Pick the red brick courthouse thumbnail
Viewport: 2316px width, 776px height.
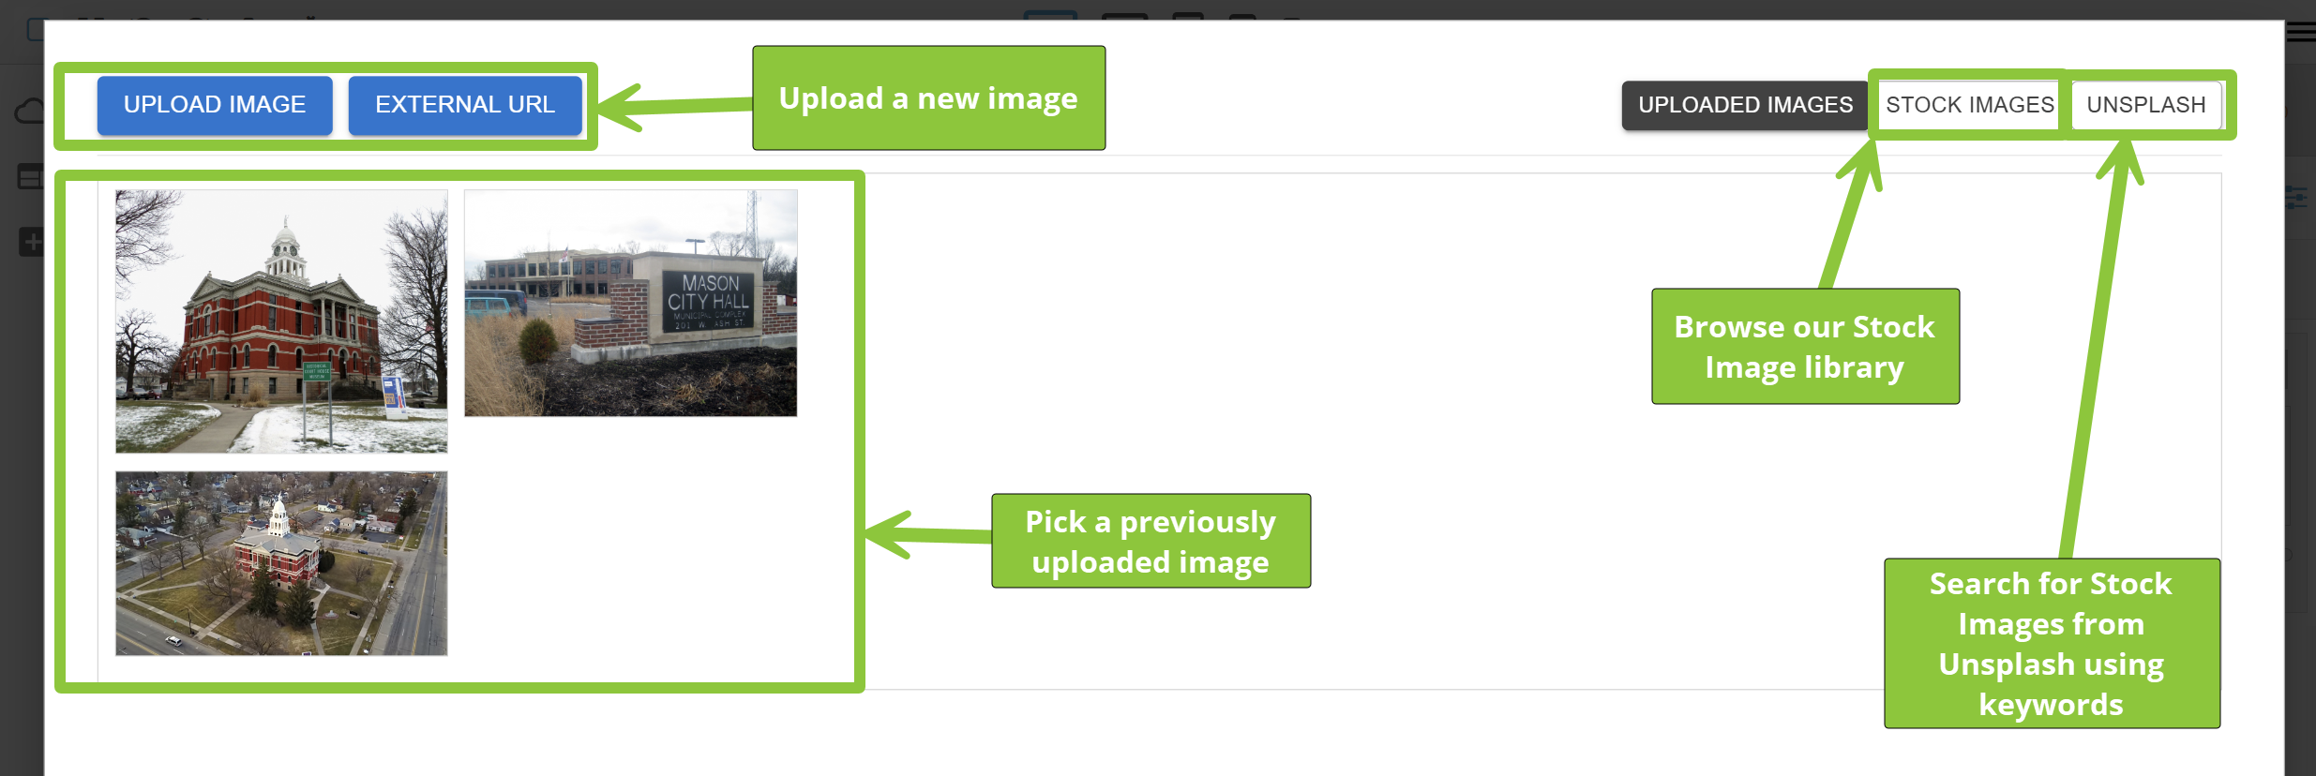pyautogui.click(x=281, y=321)
